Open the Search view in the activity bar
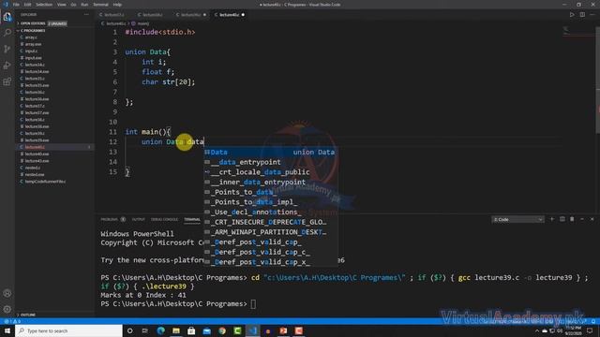Viewport: 600px width, 337px height. (x=7, y=33)
